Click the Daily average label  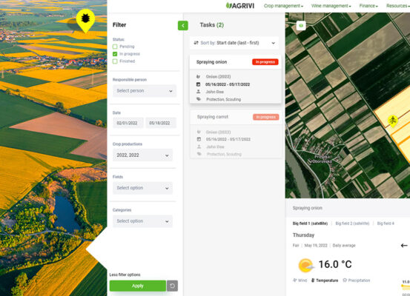(344, 246)
